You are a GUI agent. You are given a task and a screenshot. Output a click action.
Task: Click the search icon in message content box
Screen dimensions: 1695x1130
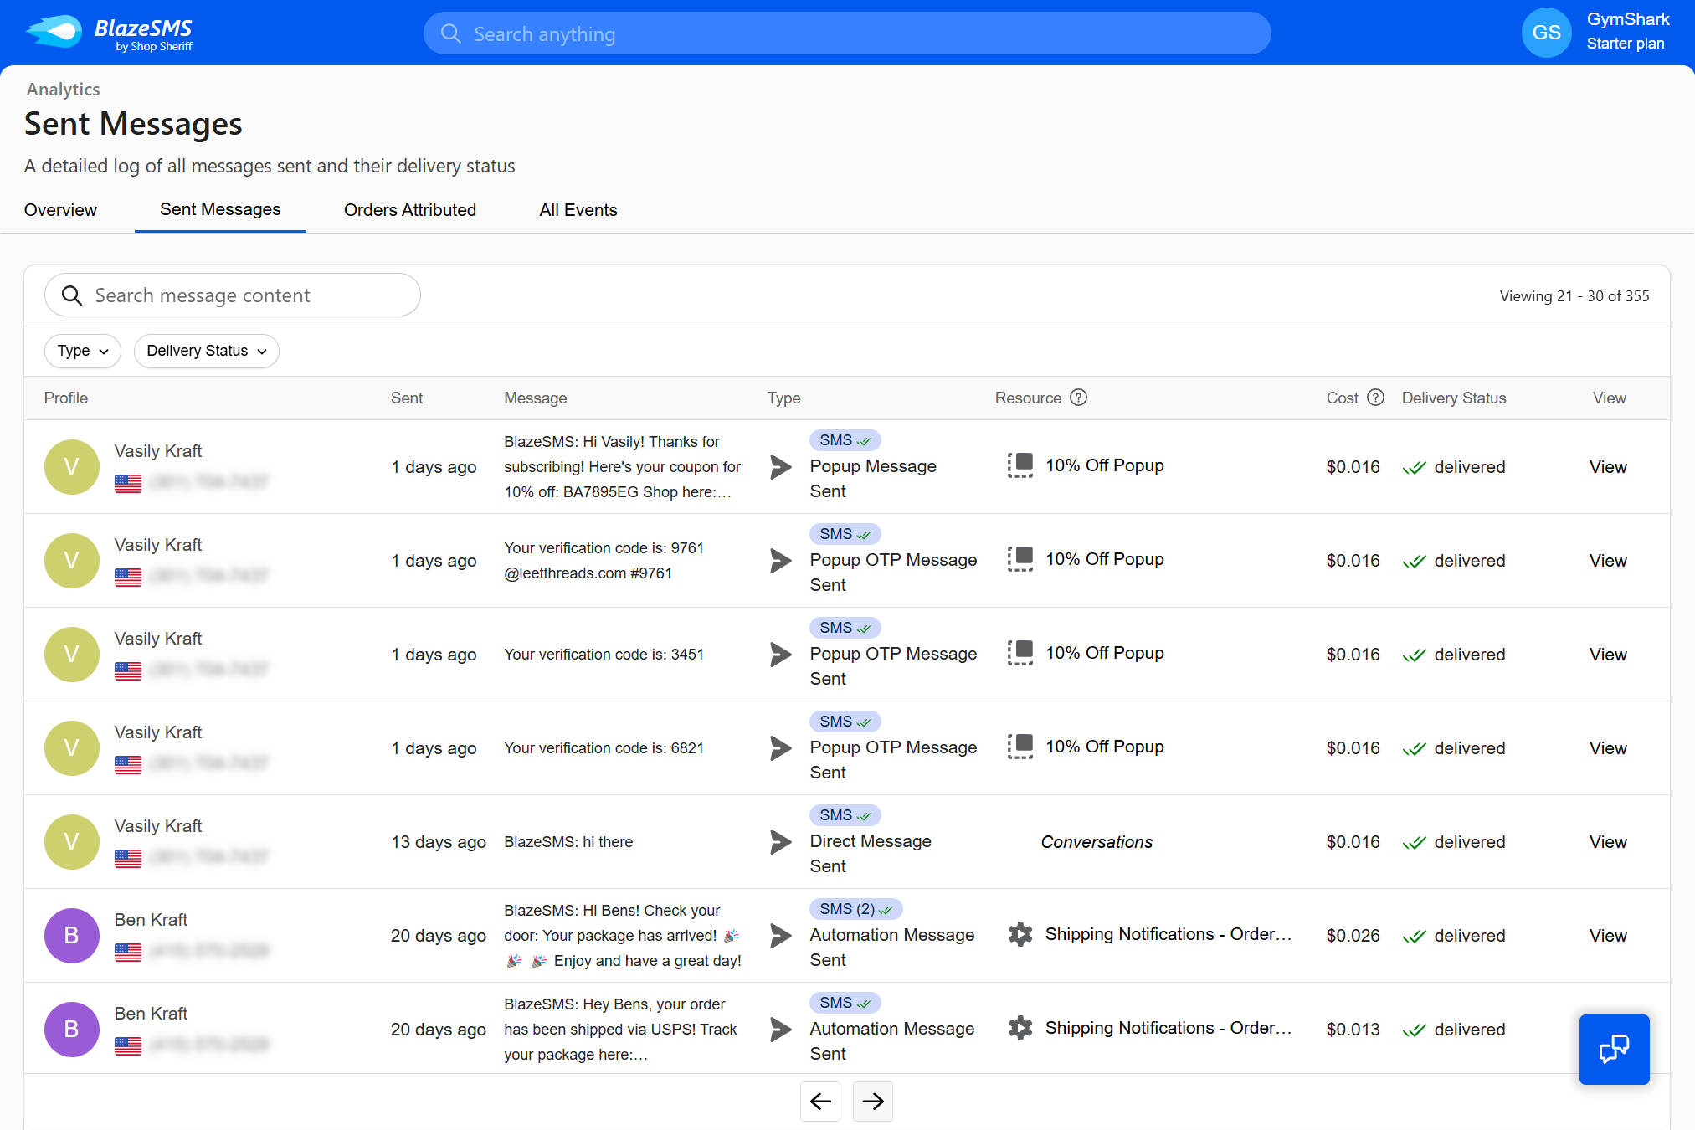tap(72, 295)
